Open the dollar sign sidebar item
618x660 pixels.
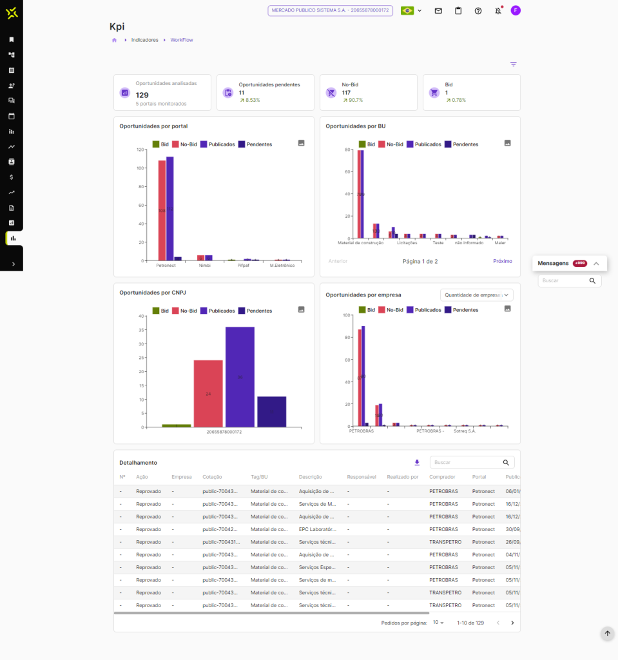click(12, 177)
